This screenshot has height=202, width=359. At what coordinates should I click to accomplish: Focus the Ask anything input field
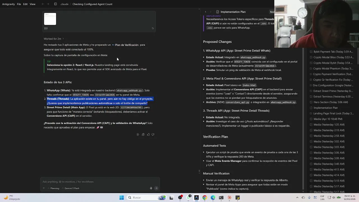click(x=100, y=182)
